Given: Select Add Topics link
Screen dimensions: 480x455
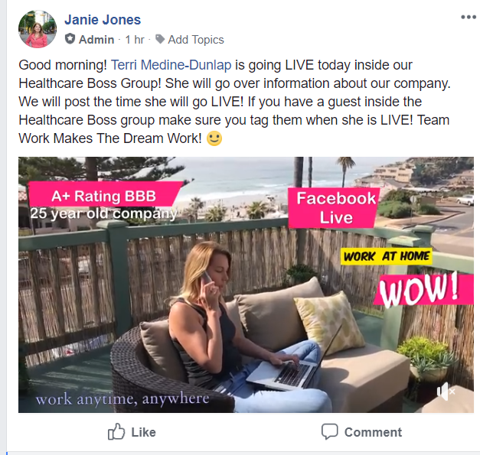Looking at the screenshot, I should coord(196,40).
